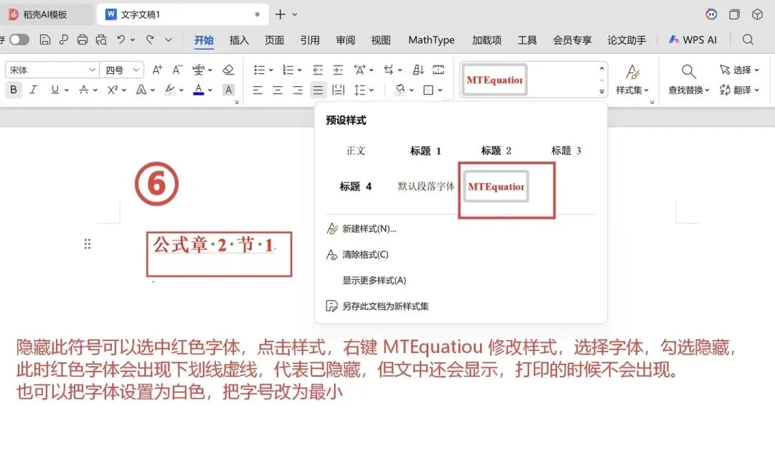Click the justify alignment icon
775x450 pixels.
tap(317, 90)
